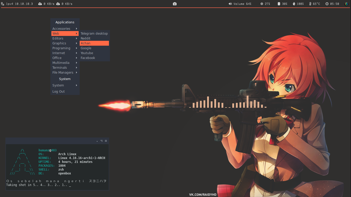Click the round globe icon at bar's end

point(346,4)
